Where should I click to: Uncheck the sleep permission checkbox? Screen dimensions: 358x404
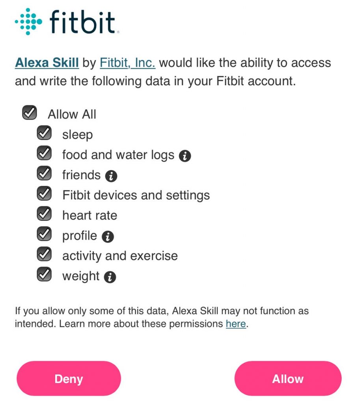click(44, 134)
